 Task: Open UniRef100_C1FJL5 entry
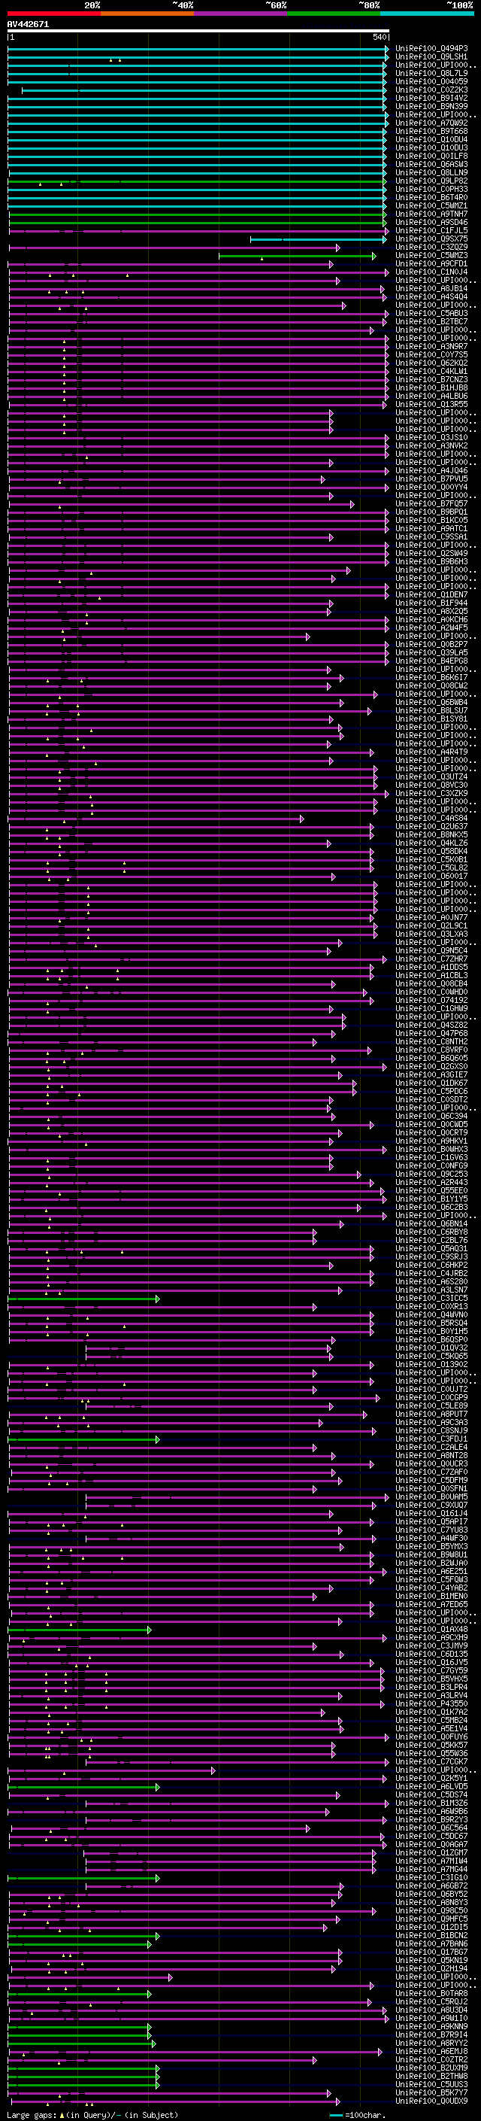point(431,230)
